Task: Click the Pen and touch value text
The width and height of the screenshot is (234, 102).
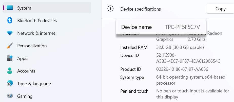Action: pyautogui.click(x=192, y=94)
